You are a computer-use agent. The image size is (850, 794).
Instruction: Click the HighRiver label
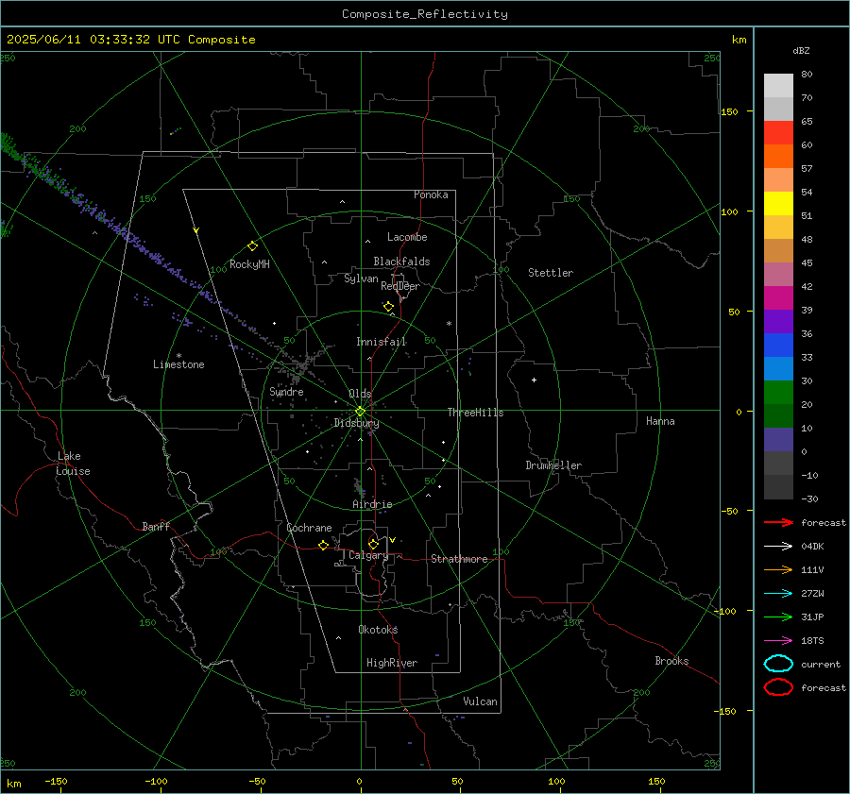click(392, 663)
